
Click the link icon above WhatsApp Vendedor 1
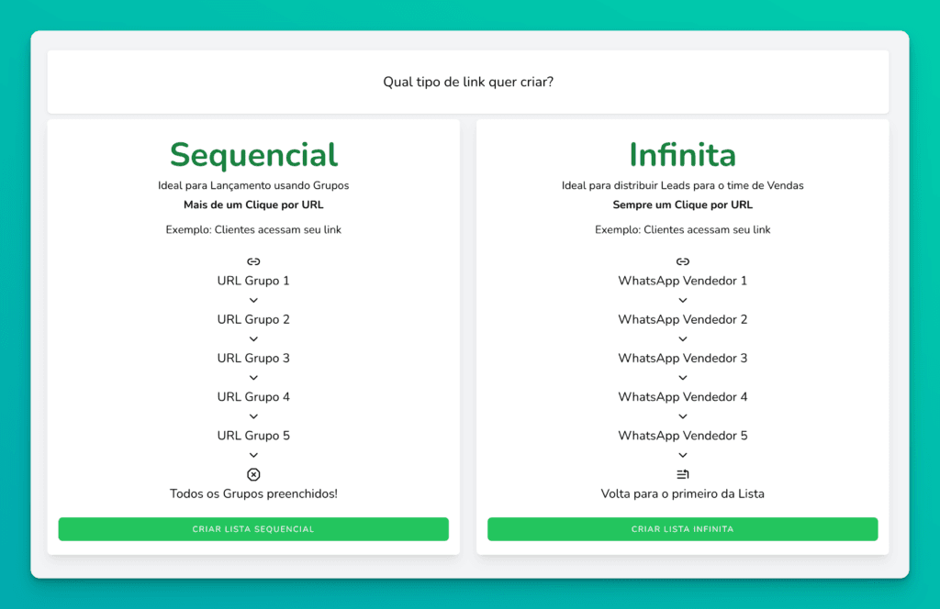(x=683, y=261)
